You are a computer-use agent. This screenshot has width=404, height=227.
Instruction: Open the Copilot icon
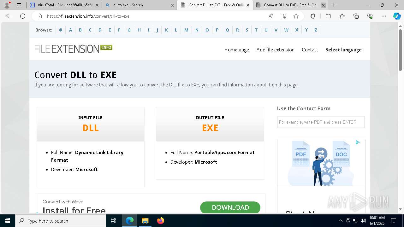tap(397, 16)
